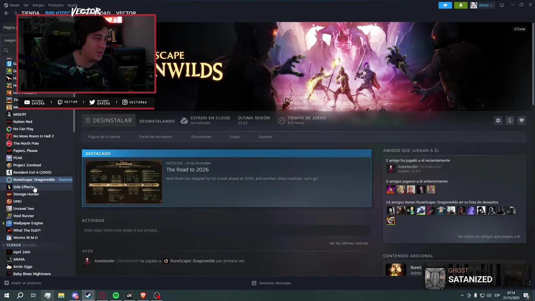
Task: Select RuneScape: Dragonwilds library entry
Action: (37, 180)
